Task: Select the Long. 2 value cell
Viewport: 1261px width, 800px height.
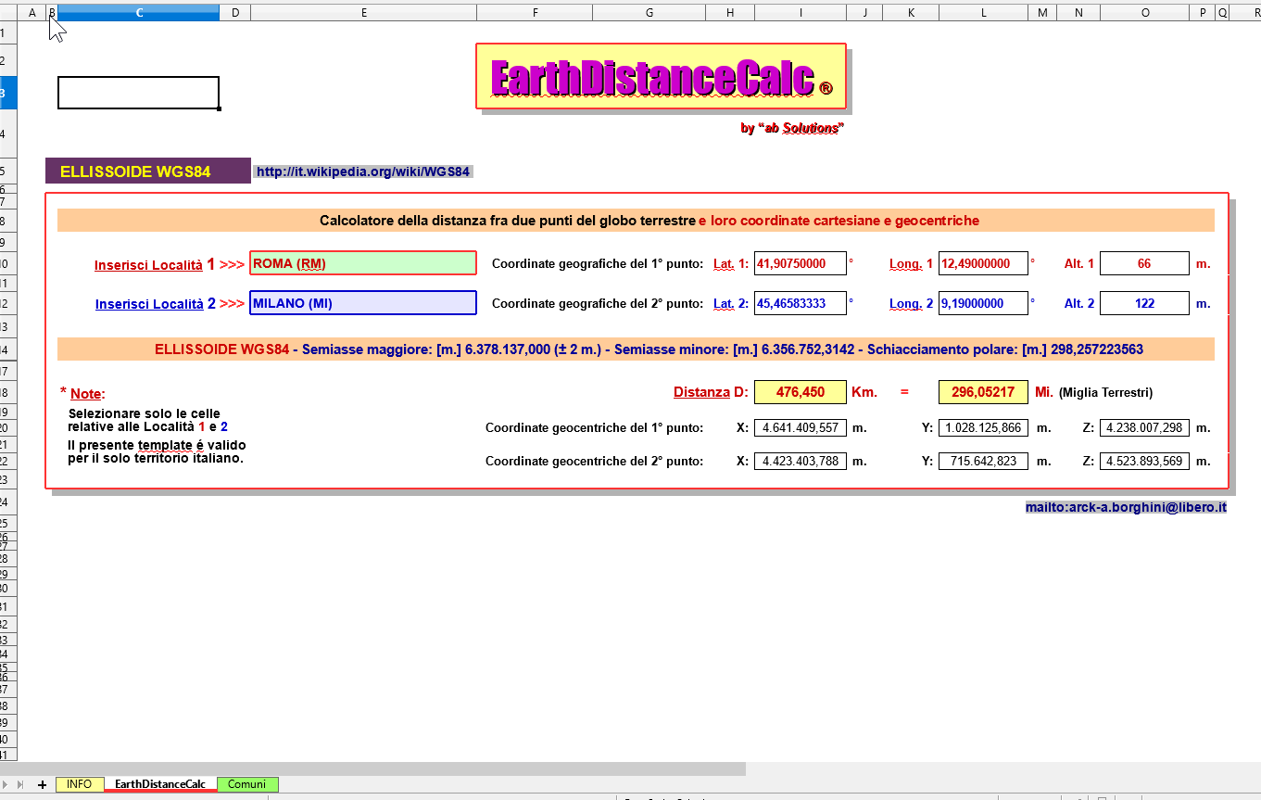Action: [982, 303]
